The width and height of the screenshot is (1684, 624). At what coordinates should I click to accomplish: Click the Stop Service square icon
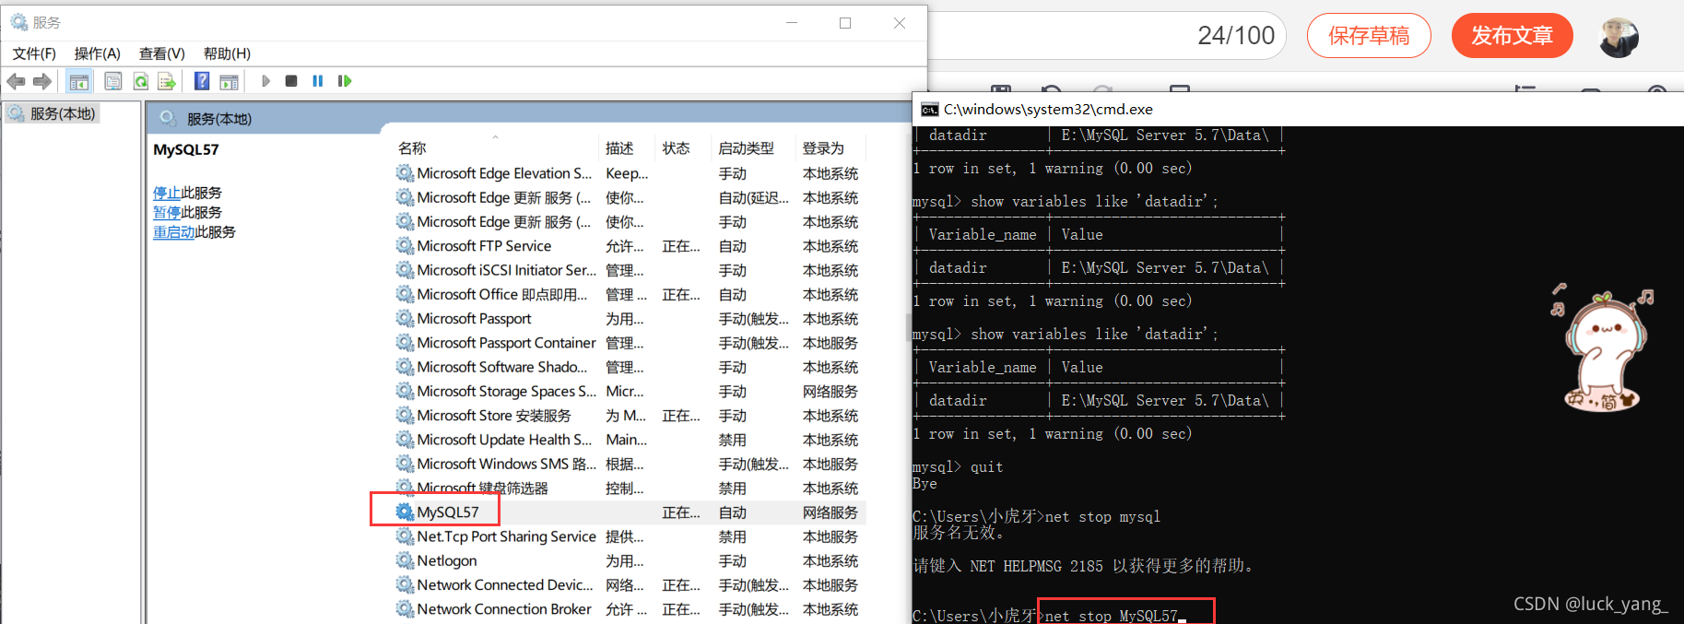pos(291,81)
